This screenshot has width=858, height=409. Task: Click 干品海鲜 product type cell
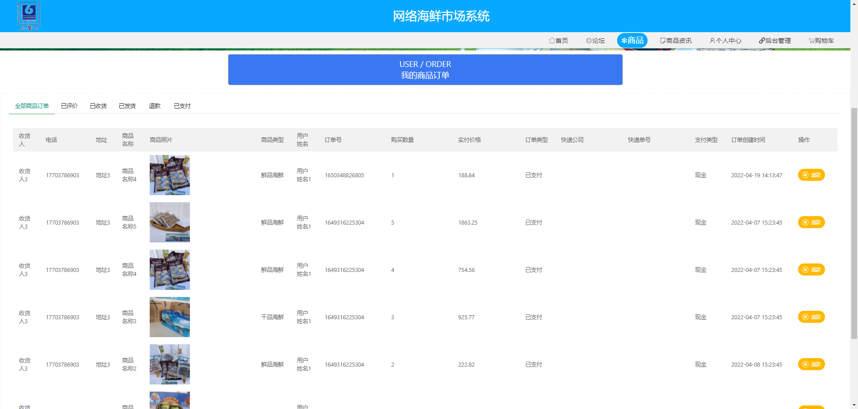pos(273,317)
